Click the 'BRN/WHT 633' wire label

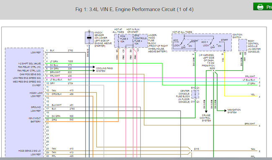click(61, 72)
